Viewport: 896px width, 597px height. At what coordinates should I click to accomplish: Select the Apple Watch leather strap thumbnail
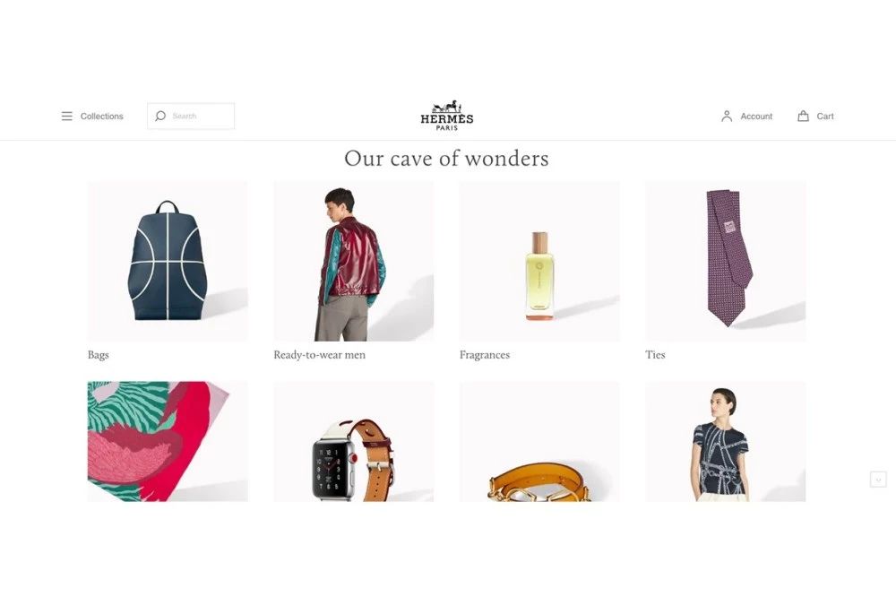tap(354, 441)
